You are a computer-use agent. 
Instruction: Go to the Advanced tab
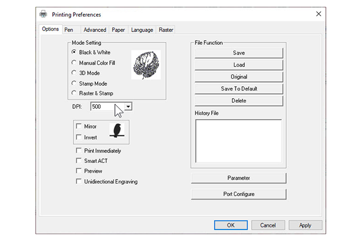[94, 29]
